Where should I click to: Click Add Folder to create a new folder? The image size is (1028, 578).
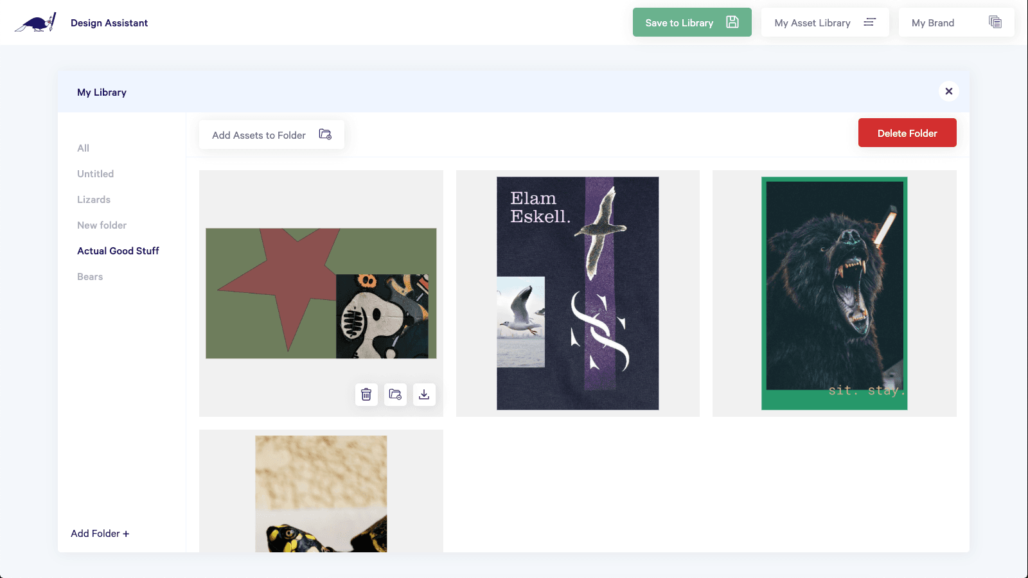pyautogui.click(x=100, y=533)
